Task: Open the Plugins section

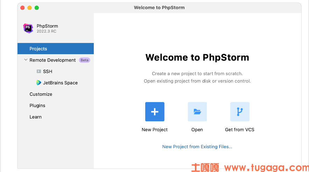Action: 37,106
